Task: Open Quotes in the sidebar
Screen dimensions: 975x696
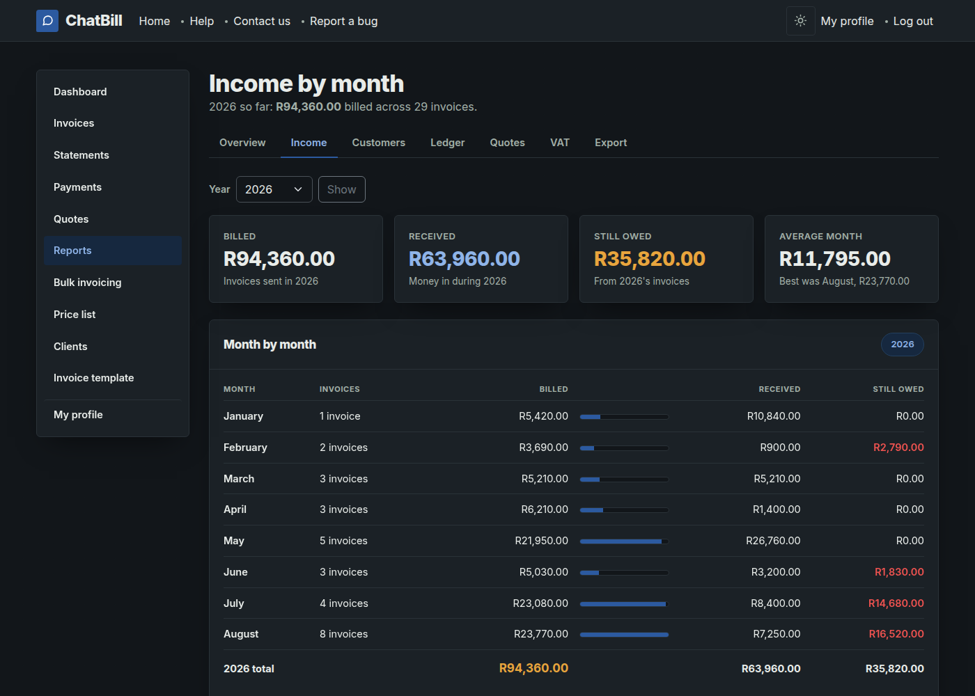Action: pos(113,219)
